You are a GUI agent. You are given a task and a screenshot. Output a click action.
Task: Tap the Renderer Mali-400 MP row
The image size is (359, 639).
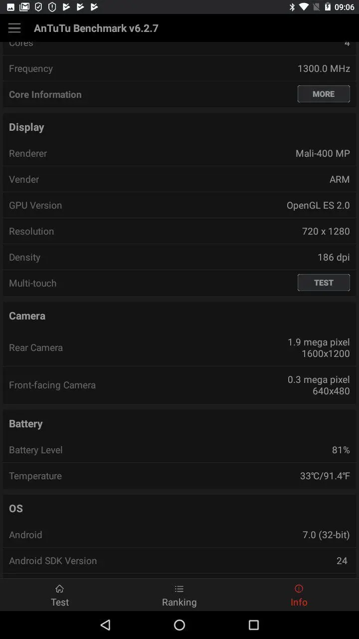tap(179, 153)
